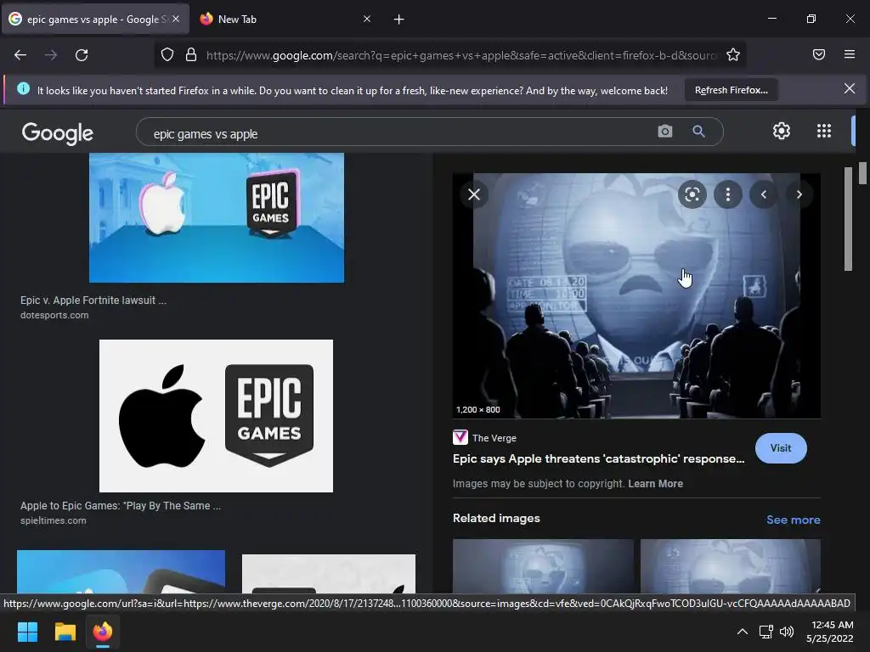Open the Save to Pocket icon

(x=819, y=54)
